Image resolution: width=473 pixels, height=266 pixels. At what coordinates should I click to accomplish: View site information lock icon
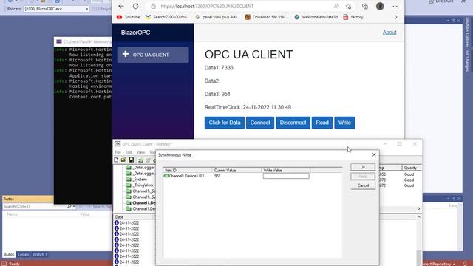coord(153,6)
